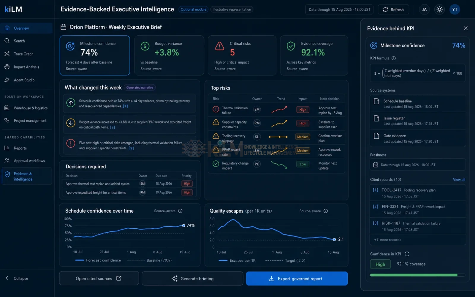Open Agent Studio
The image size is (475, 297).
pos(27,80)
